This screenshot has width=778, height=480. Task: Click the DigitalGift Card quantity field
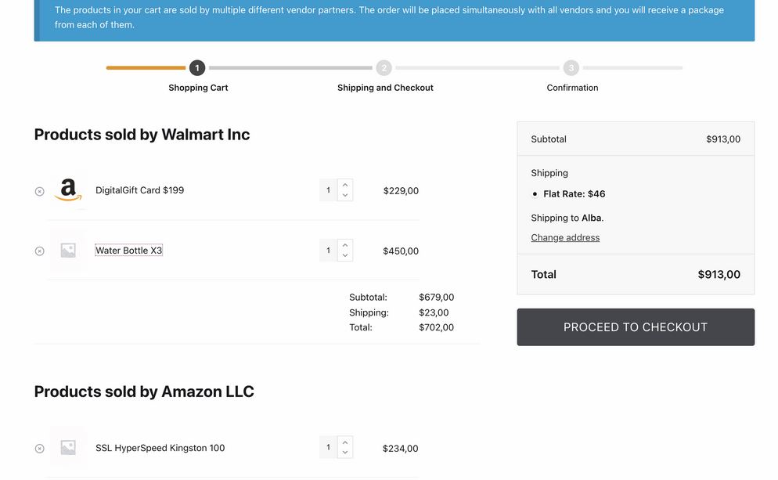point(329,190)
